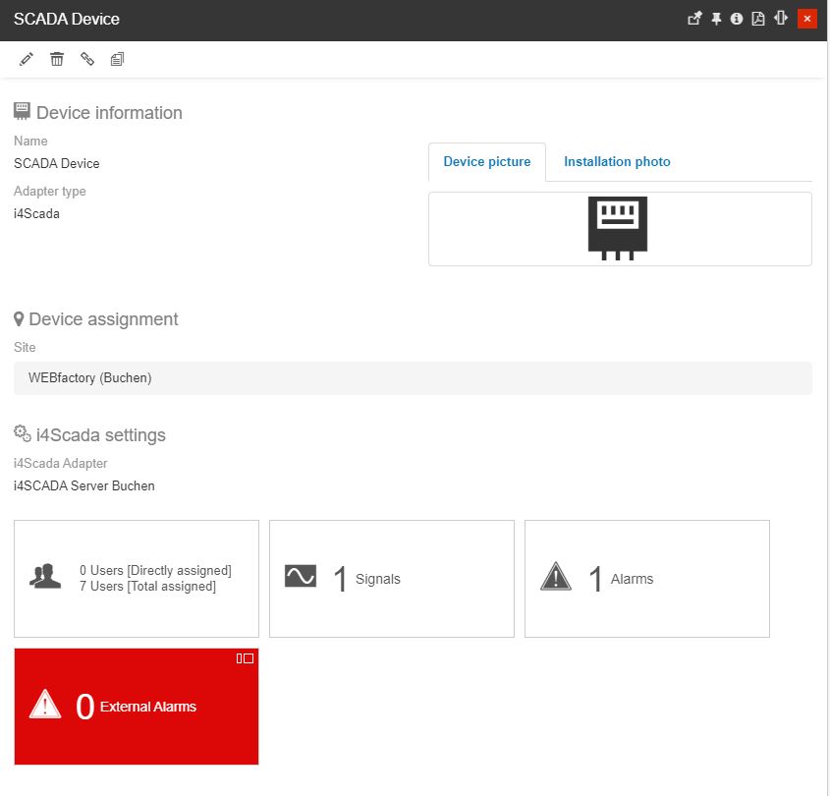Open the Signals tile
The width and height of the screenshot is (830, 796).
392,579
